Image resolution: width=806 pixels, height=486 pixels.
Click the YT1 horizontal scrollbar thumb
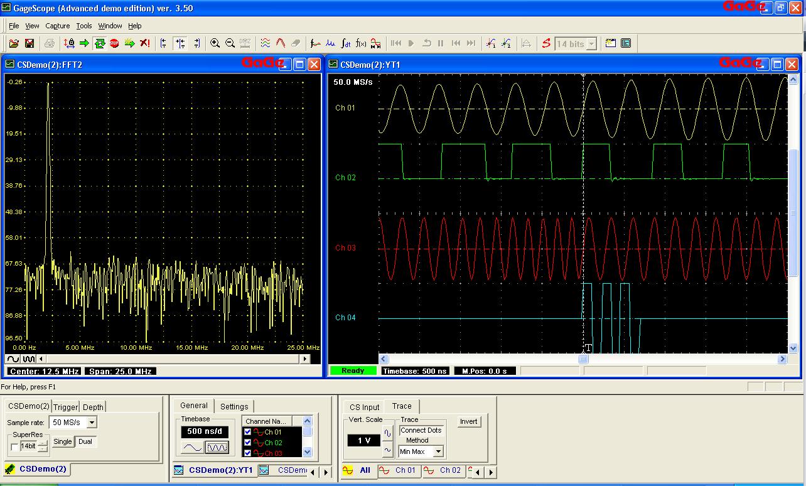click(583, 359)
